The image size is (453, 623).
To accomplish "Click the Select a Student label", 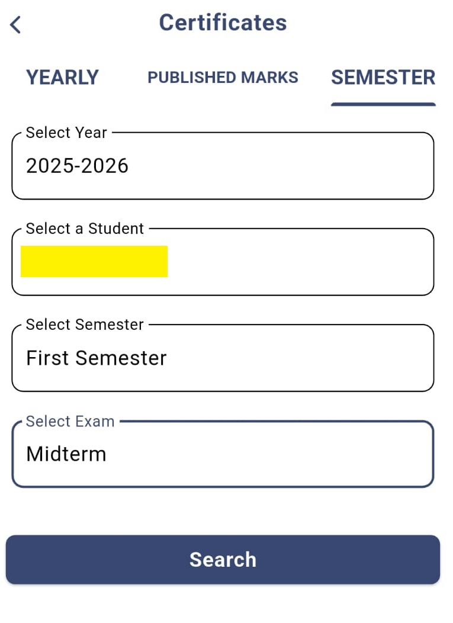I will (85, 229).
